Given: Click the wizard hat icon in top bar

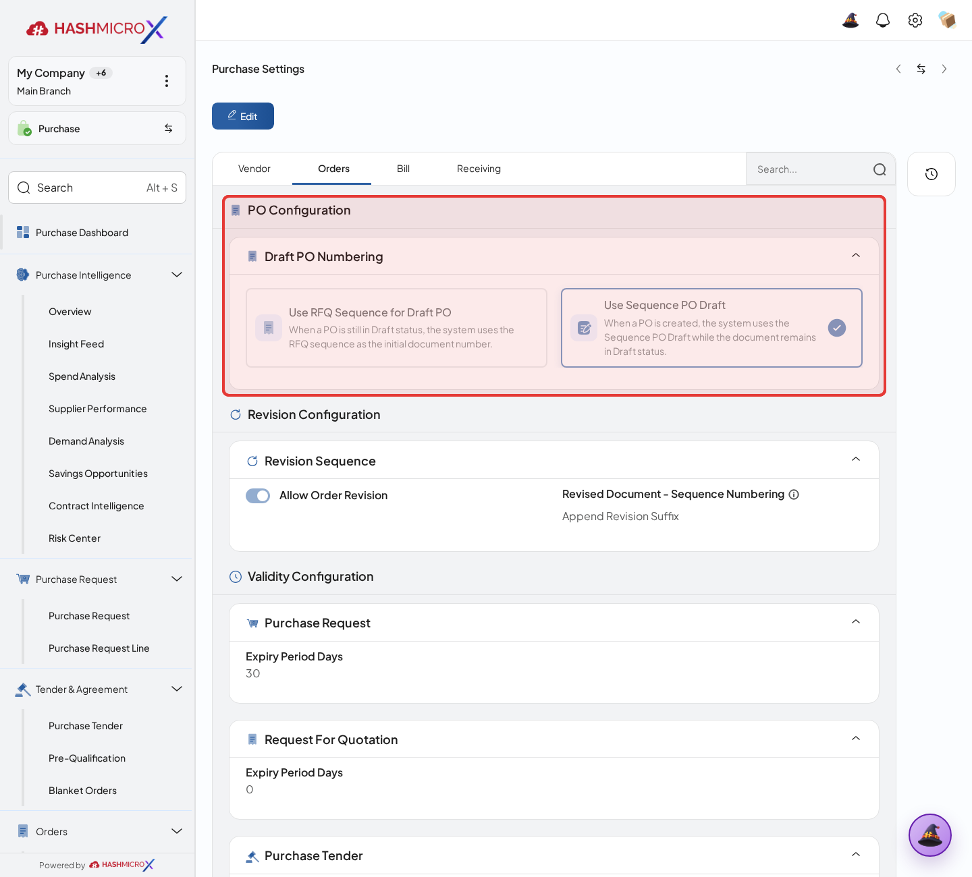Looking at the screenshot, I should [x=850, y=20].
